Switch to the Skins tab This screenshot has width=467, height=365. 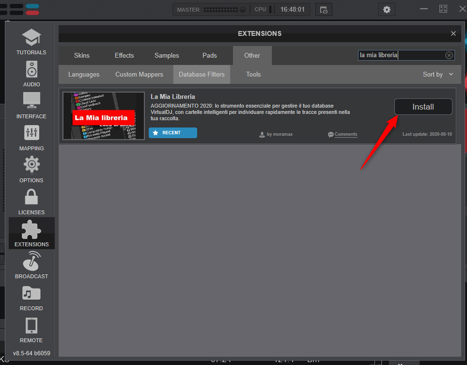81,55
